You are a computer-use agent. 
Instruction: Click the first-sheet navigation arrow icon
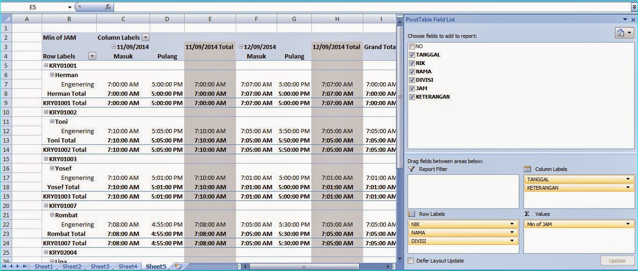click(x=5, y=266)
